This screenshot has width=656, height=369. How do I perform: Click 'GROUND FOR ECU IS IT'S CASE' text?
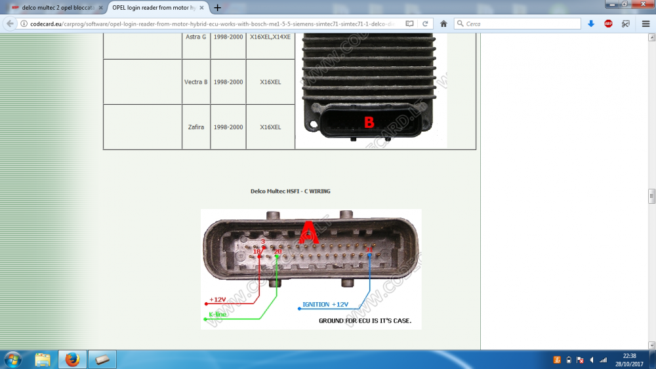coord(365,321)
